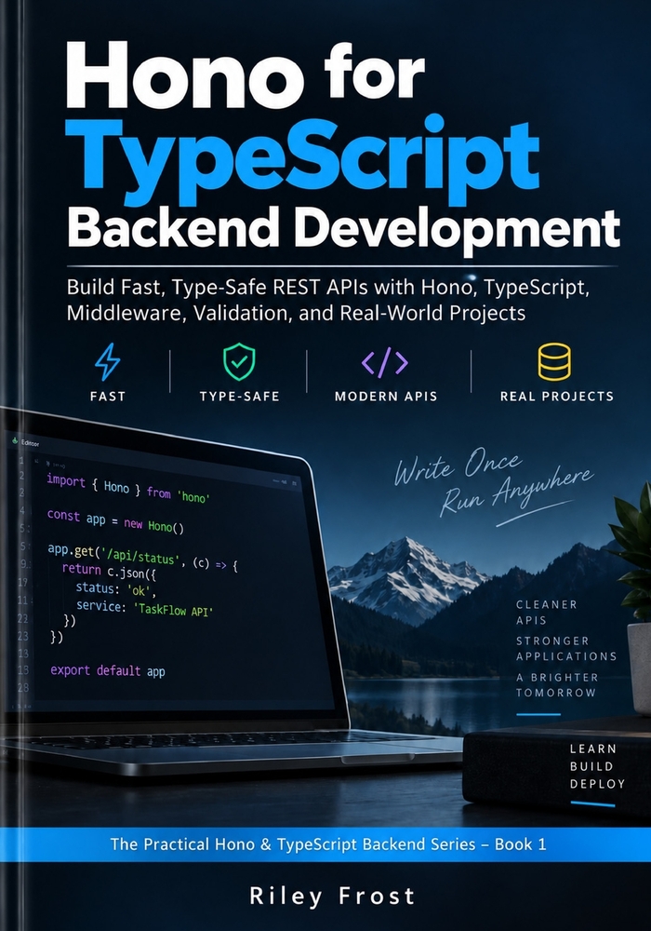Click the app.get('/api/status') code line

pyautogui.click(x=143, y=558)
